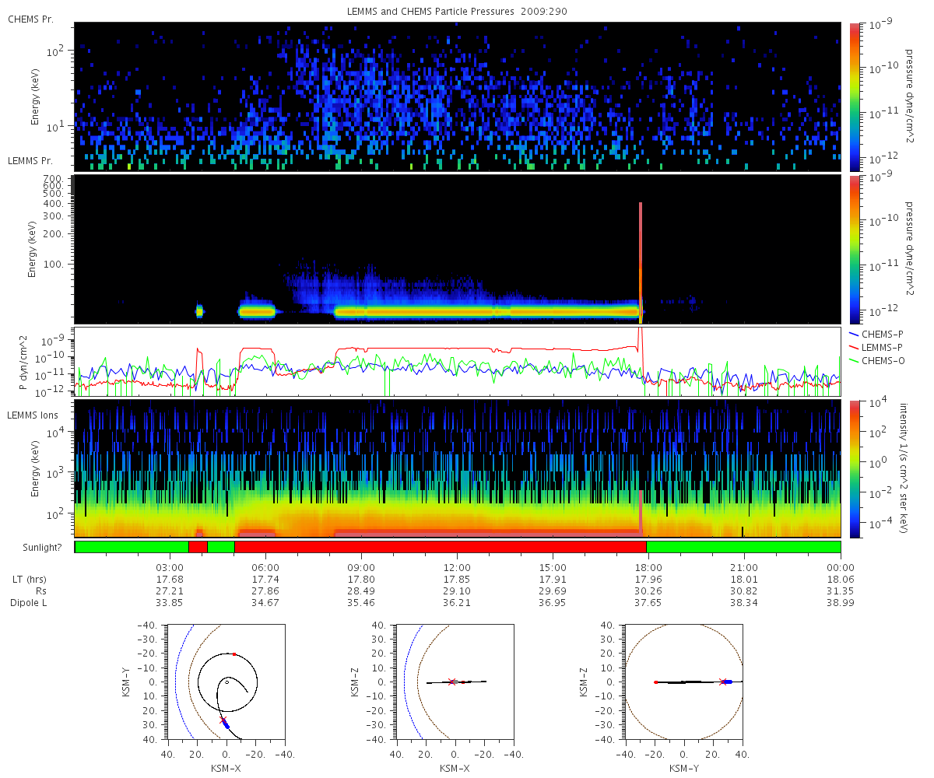This screenshot has height=778, width=934.
Task: Click the 12:00 time axis label
Action: coord(457,567)
